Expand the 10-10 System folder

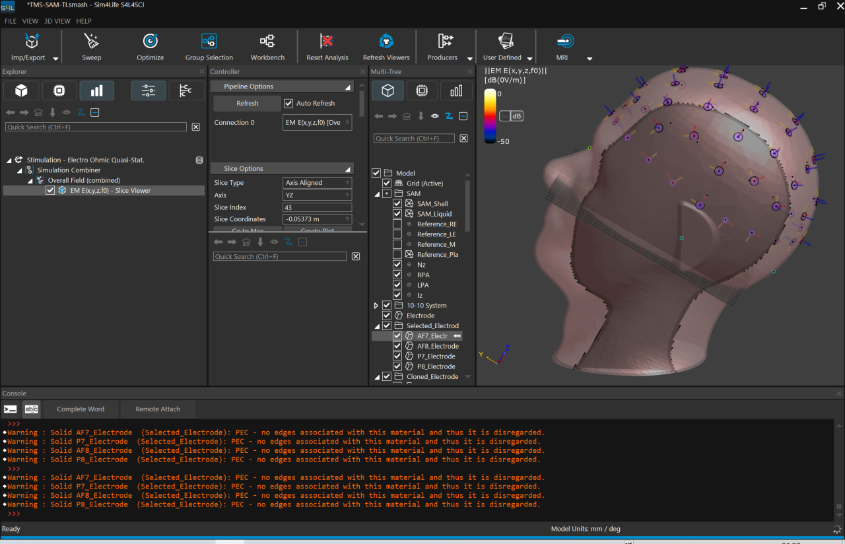(376, 306)
